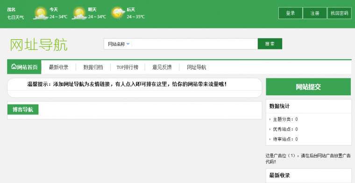
Task: Click the 数据统计 panel heading
Action: click(279, 106)
